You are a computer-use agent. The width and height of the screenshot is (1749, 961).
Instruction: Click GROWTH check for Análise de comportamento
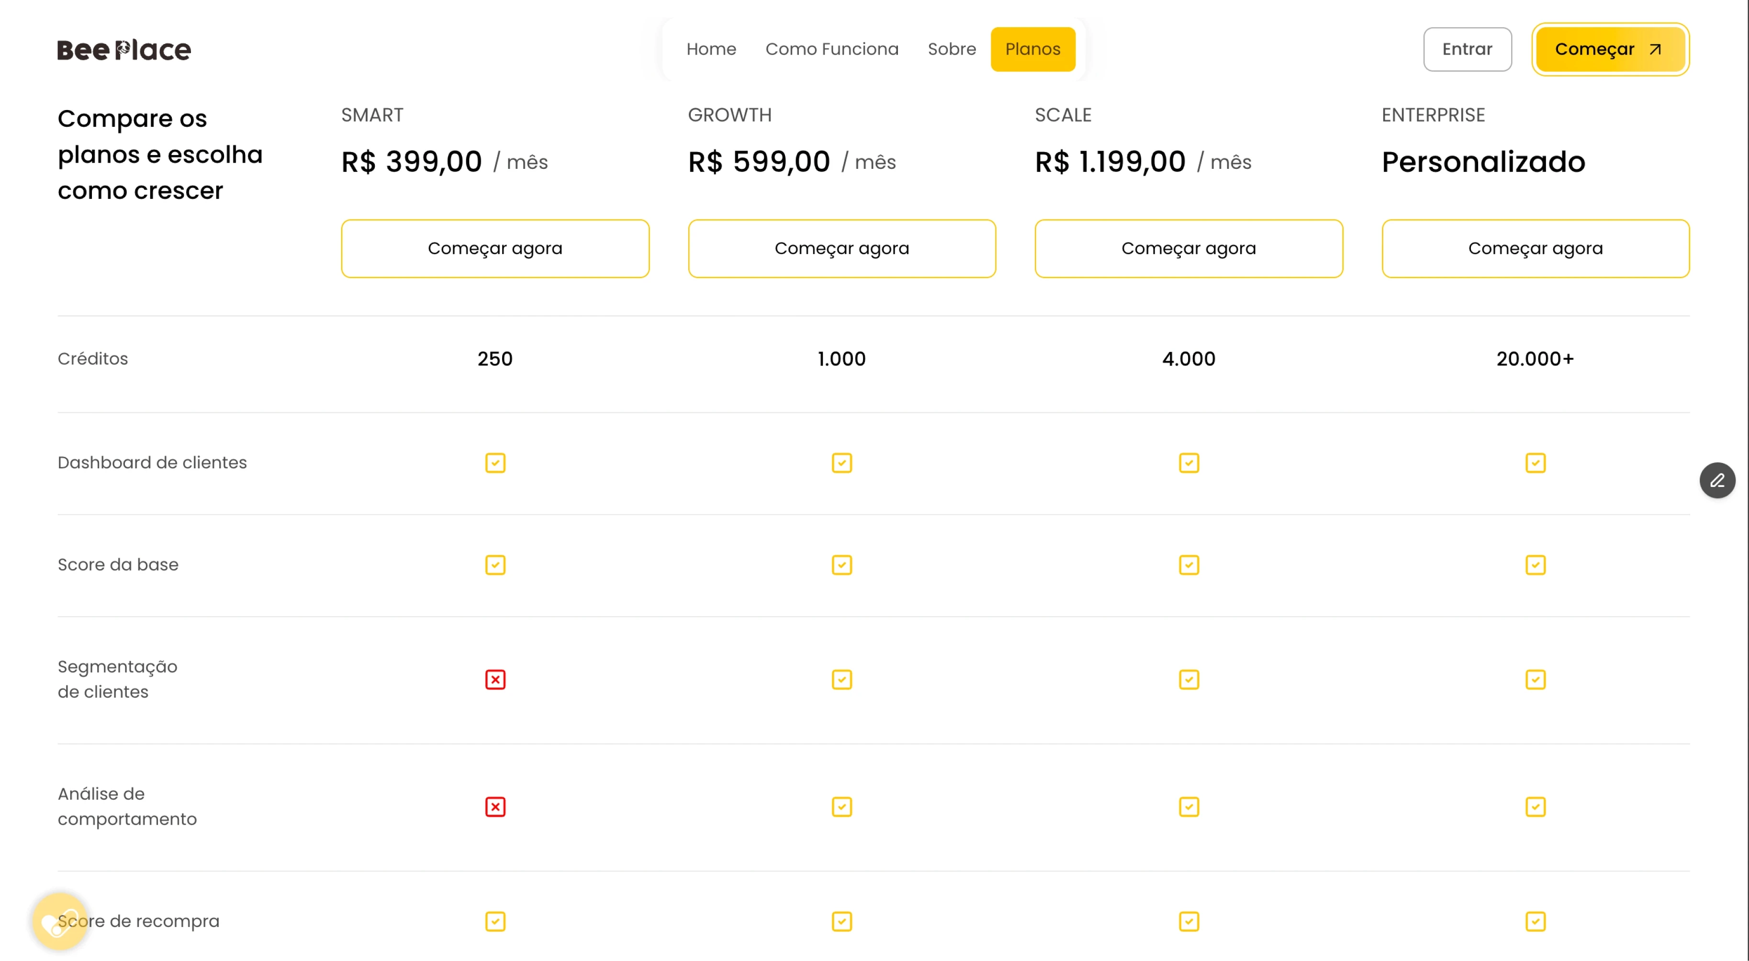842,807
